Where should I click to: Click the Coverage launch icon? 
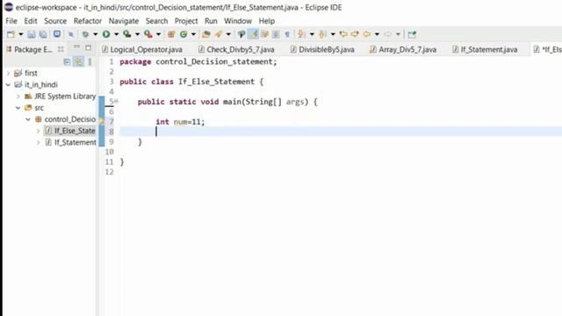(126, 34)
